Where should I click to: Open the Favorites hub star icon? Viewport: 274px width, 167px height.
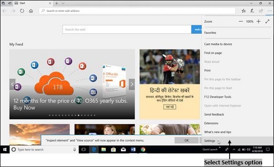point(243,11)
